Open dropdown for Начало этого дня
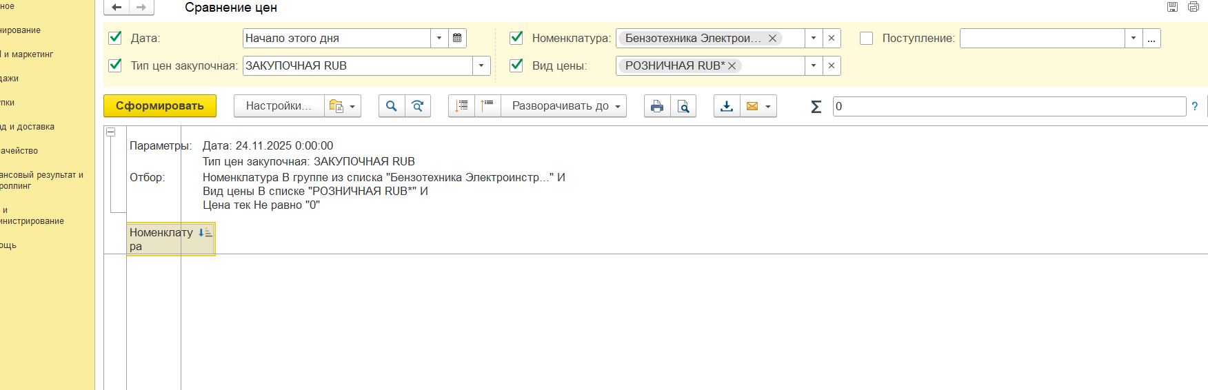1208x390 pixels. coord(439,38)
